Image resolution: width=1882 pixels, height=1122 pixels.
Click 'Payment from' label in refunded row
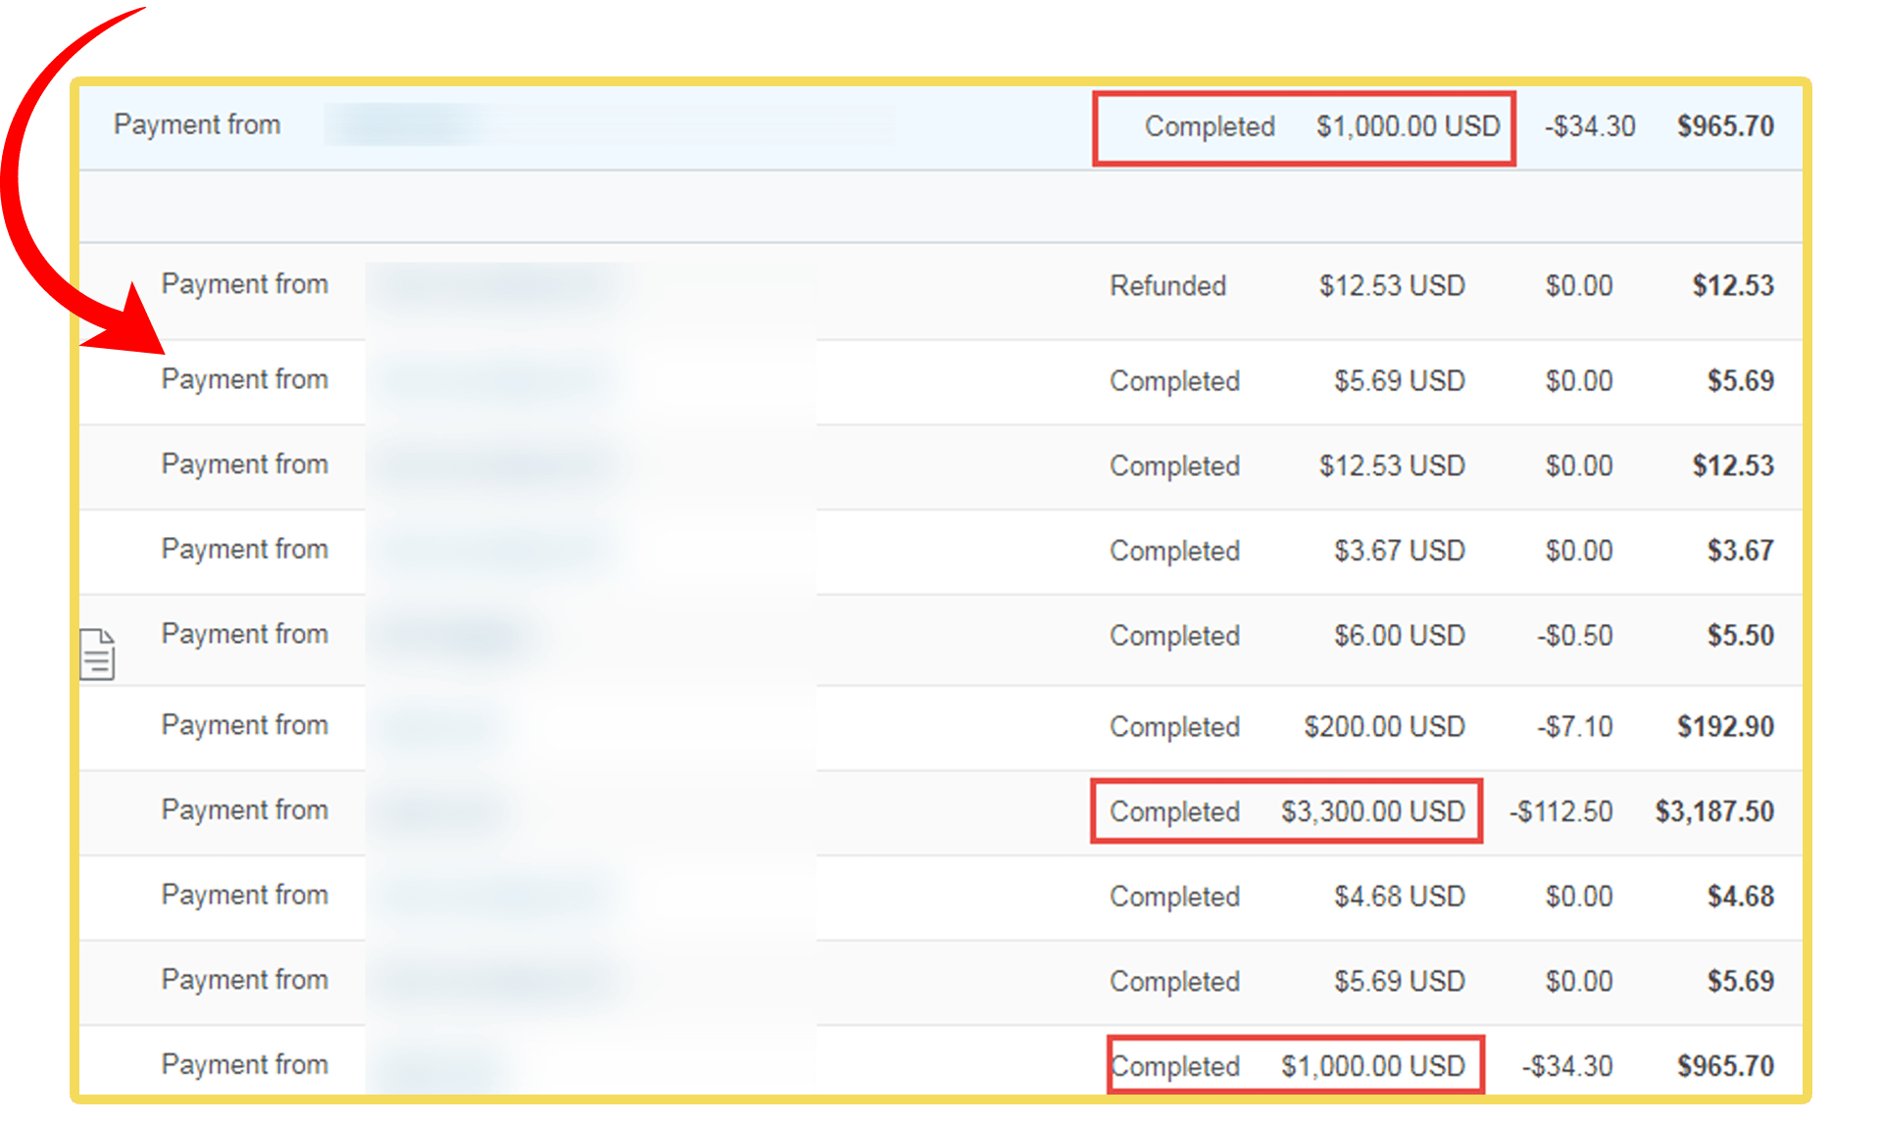pyautogui.click(x=244, y=284)
